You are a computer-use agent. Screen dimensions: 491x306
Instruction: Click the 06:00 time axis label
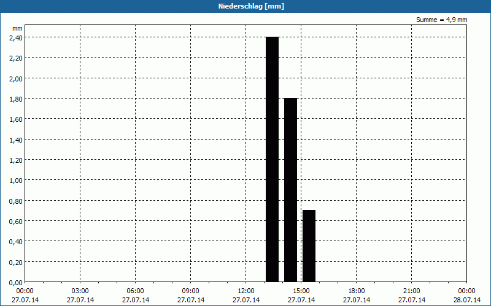pos(135,291)
